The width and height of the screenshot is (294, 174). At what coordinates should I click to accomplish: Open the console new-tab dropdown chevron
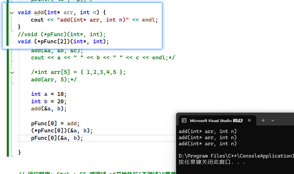point(273,120)
